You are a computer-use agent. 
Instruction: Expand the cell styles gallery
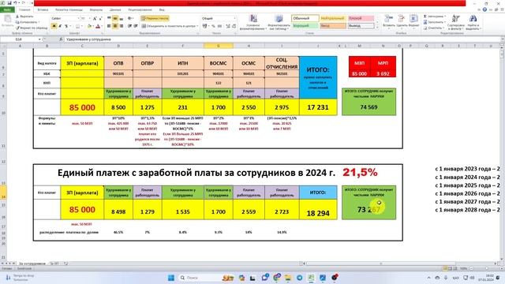coord(377,28)
